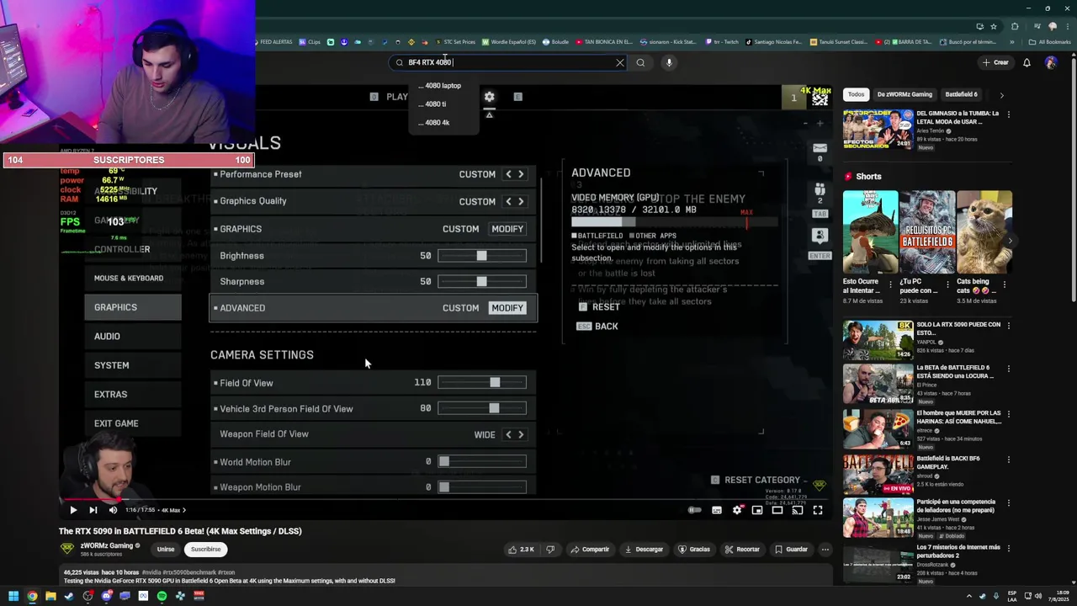The width and height of the screenshot is (1077, 606).
Task: Play the YouTube video
Action: coord(73,510)
